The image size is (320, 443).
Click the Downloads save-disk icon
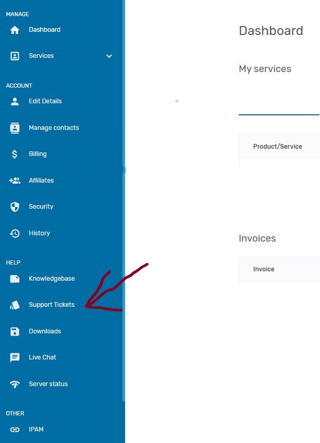point(15,331)
